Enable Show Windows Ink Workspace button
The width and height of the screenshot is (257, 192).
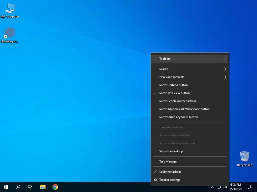point(190,109)
